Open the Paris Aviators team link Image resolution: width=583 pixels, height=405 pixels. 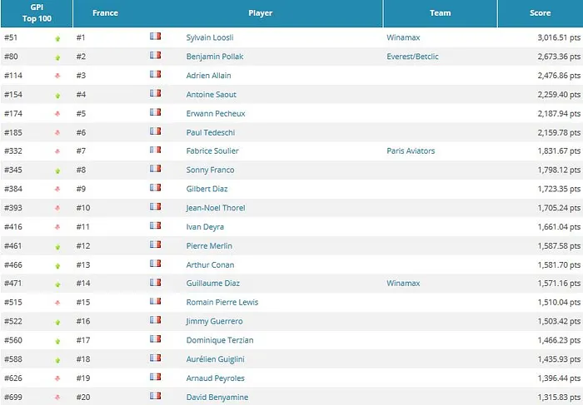pos(411,151)
